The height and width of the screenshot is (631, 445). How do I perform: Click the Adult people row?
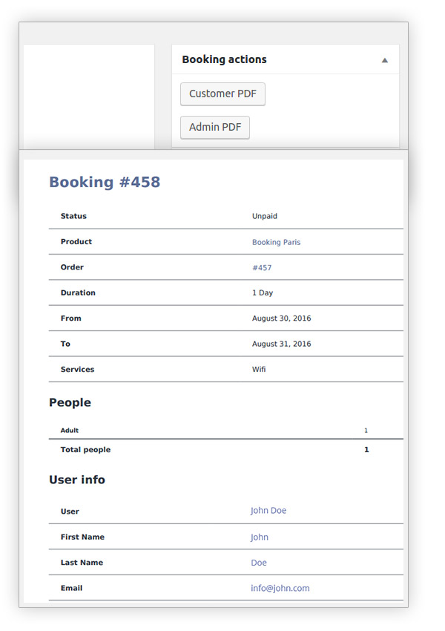point(226,430)
